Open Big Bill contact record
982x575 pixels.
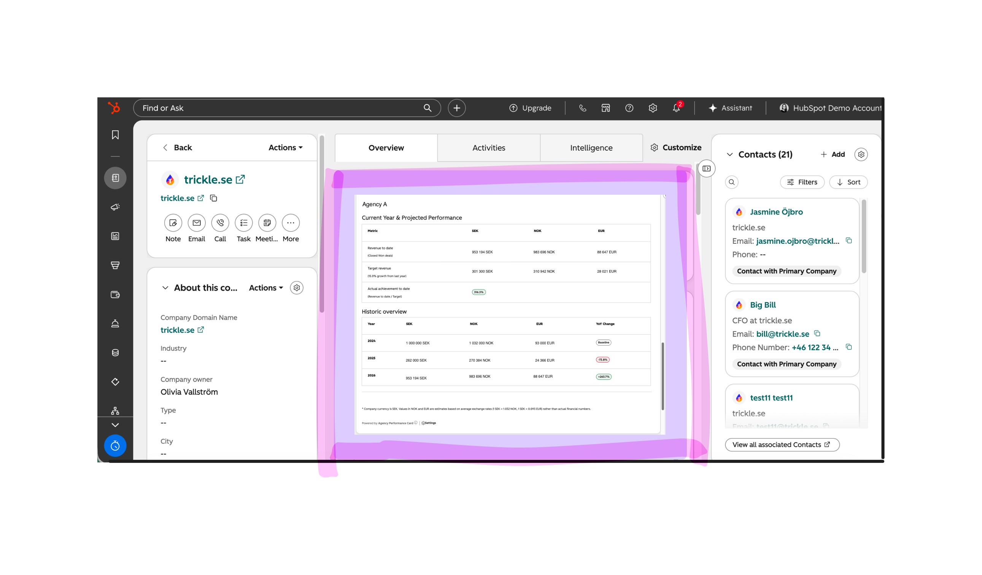click(x=763, y=305)
